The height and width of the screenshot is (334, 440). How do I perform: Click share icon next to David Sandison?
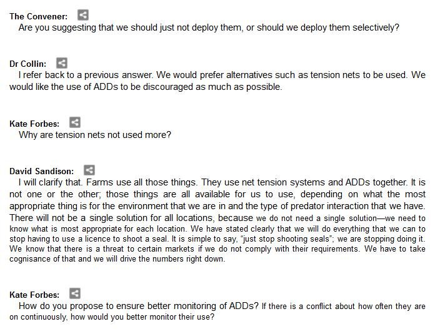pyautogui.click(x=89, y=170)
